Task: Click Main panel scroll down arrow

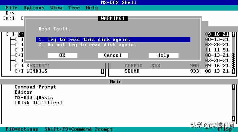Action: [233, 118]
